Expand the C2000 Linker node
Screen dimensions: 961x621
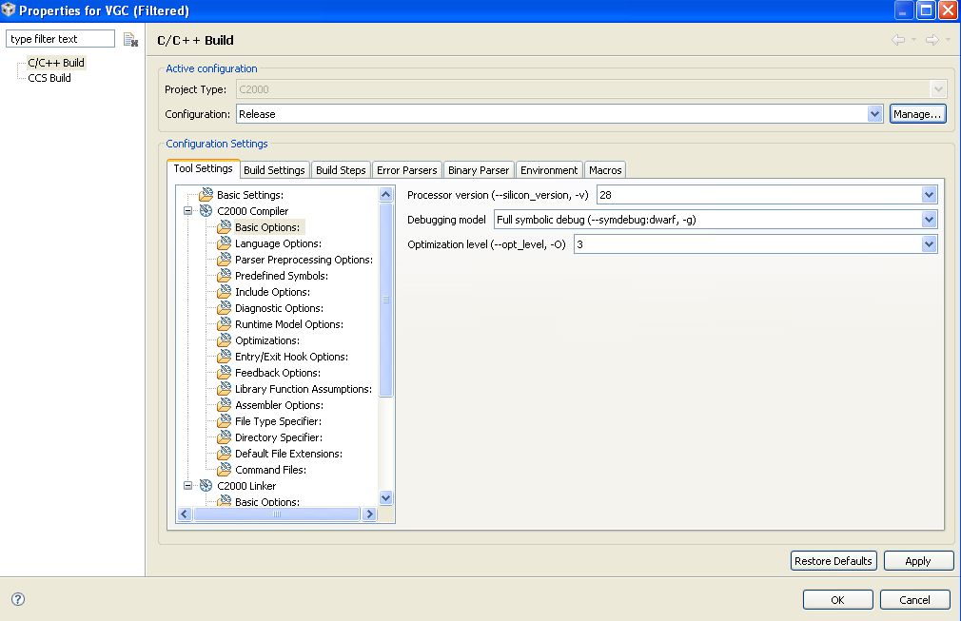(x=186, y=486)
